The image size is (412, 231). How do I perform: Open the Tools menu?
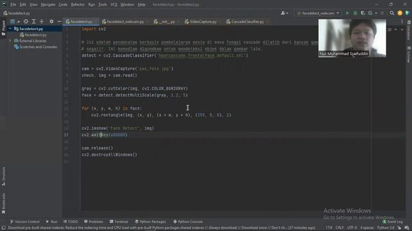[103, 4]
